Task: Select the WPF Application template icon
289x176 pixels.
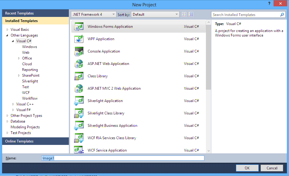Action: pyautogui.click(x=79, y=39)
